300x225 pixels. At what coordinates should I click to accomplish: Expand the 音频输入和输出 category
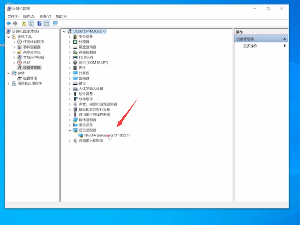70,141
